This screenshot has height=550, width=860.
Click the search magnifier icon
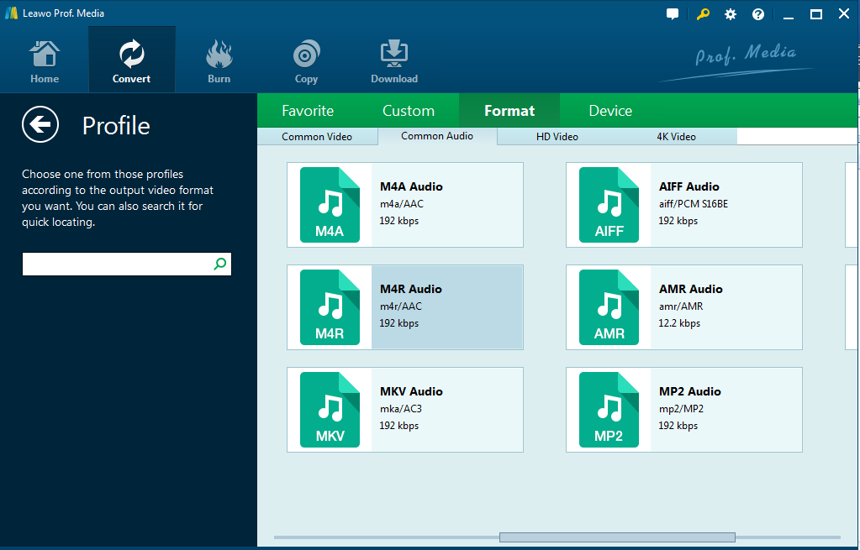(220, 264)
